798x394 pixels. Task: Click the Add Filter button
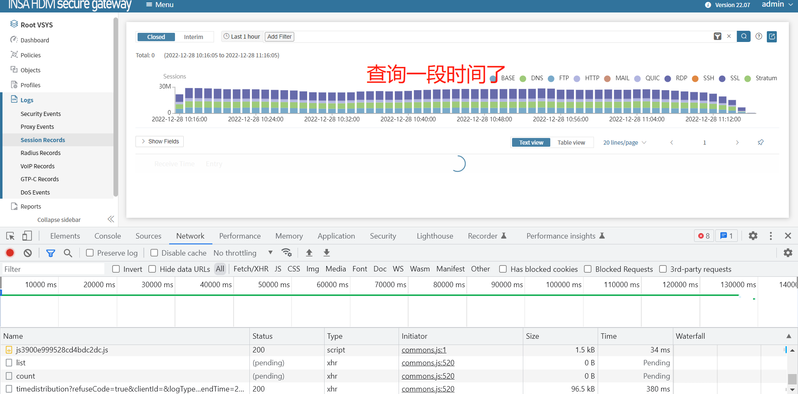(279, 37)
